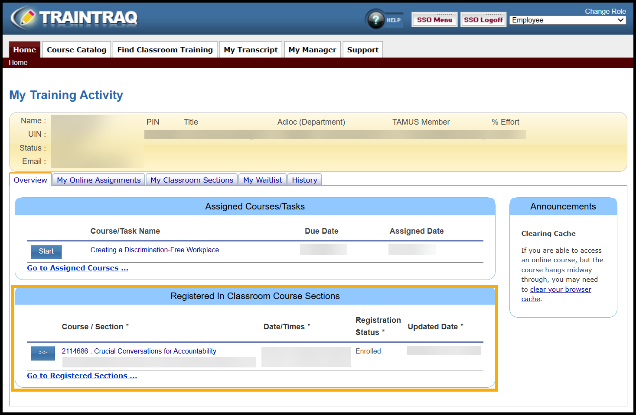The image size is (636, 415).
Task: Follow the Go to Registered Sections link
Action: point(82,376)
